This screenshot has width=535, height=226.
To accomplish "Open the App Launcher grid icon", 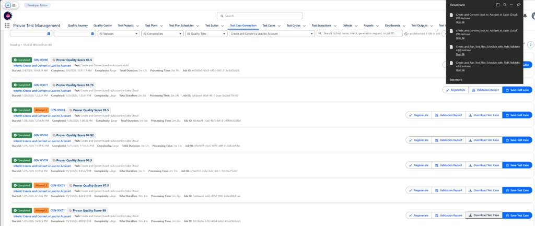I will [x=7, y=25].
